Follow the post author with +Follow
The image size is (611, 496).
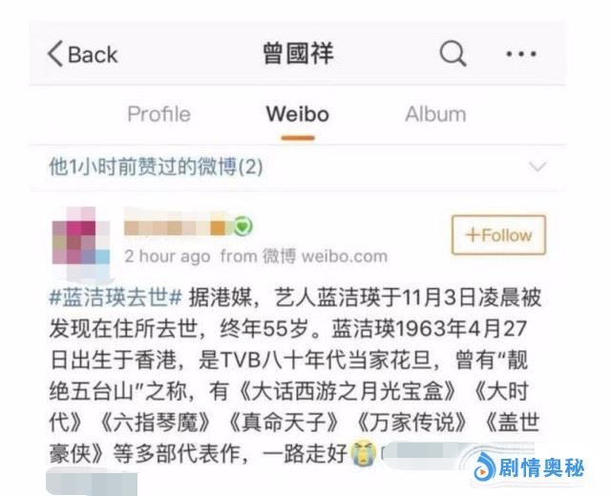498,235
